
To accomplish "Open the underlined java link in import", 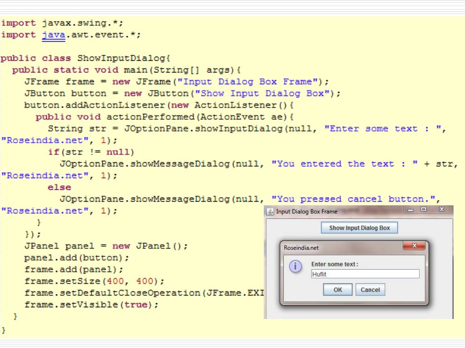I will [x=54, y=35].
